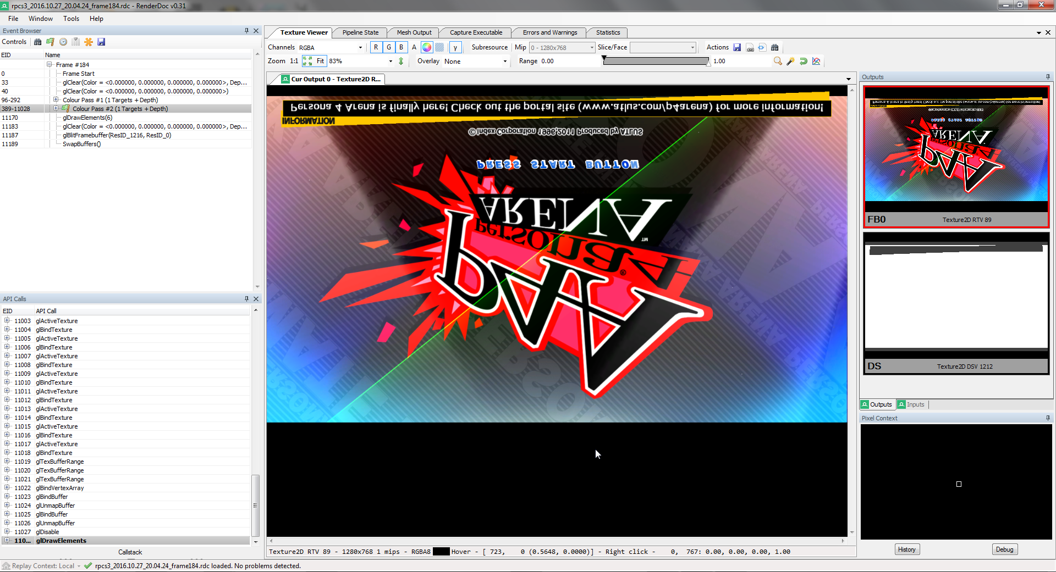1056x572 pixels.
Task: Click the save texture icon next to Actions
Action: [x=737, y=47]
